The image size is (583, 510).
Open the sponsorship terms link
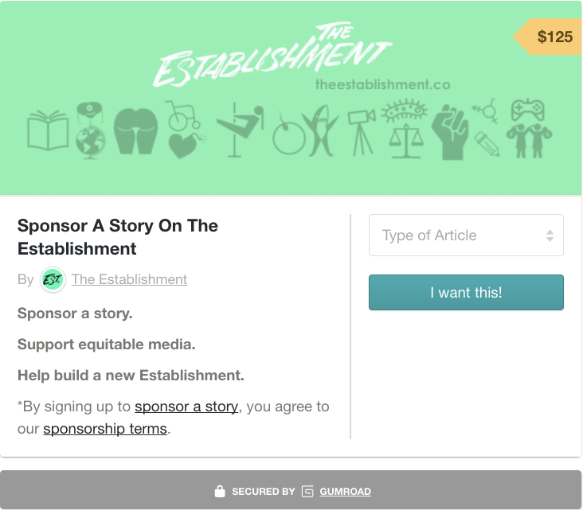click(105, 429)
